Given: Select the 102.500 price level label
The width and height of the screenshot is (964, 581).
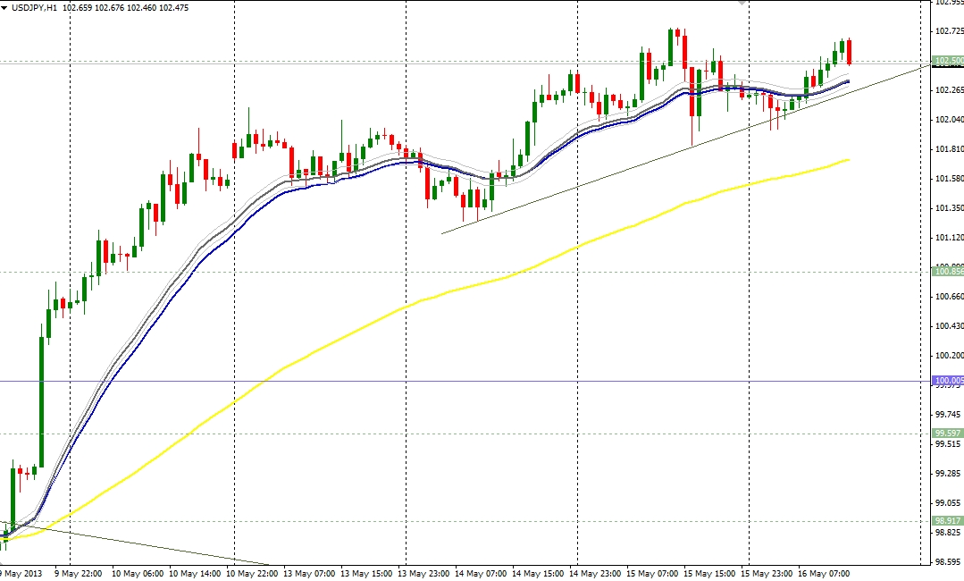Looking at the screenshot, I should [946, 61].
